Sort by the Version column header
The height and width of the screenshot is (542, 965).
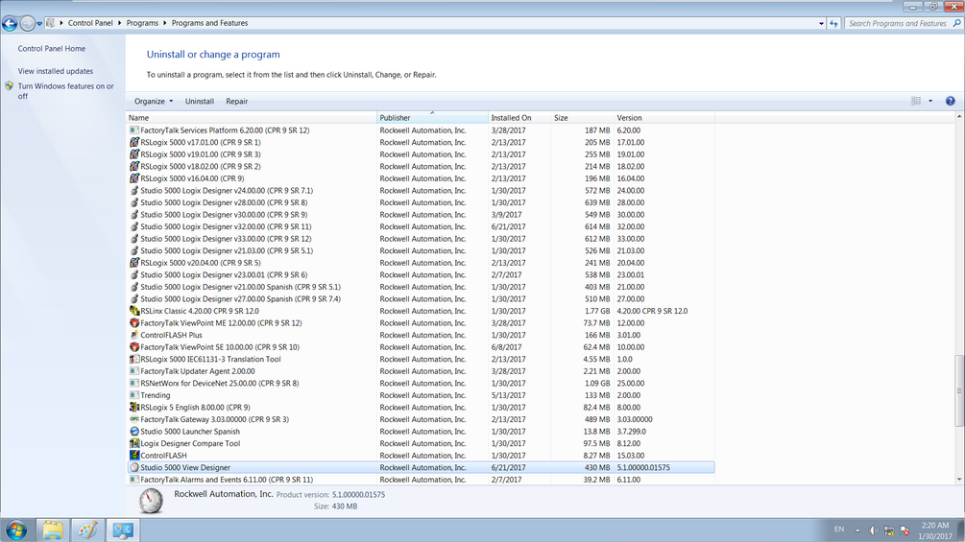tap(664, 117)
